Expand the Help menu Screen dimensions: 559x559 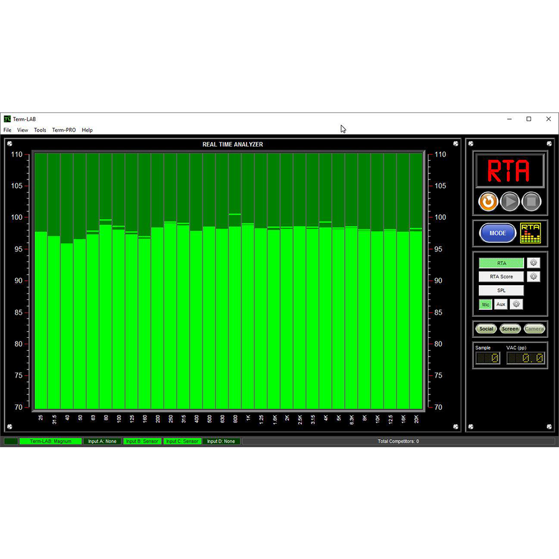coord(87,130)
